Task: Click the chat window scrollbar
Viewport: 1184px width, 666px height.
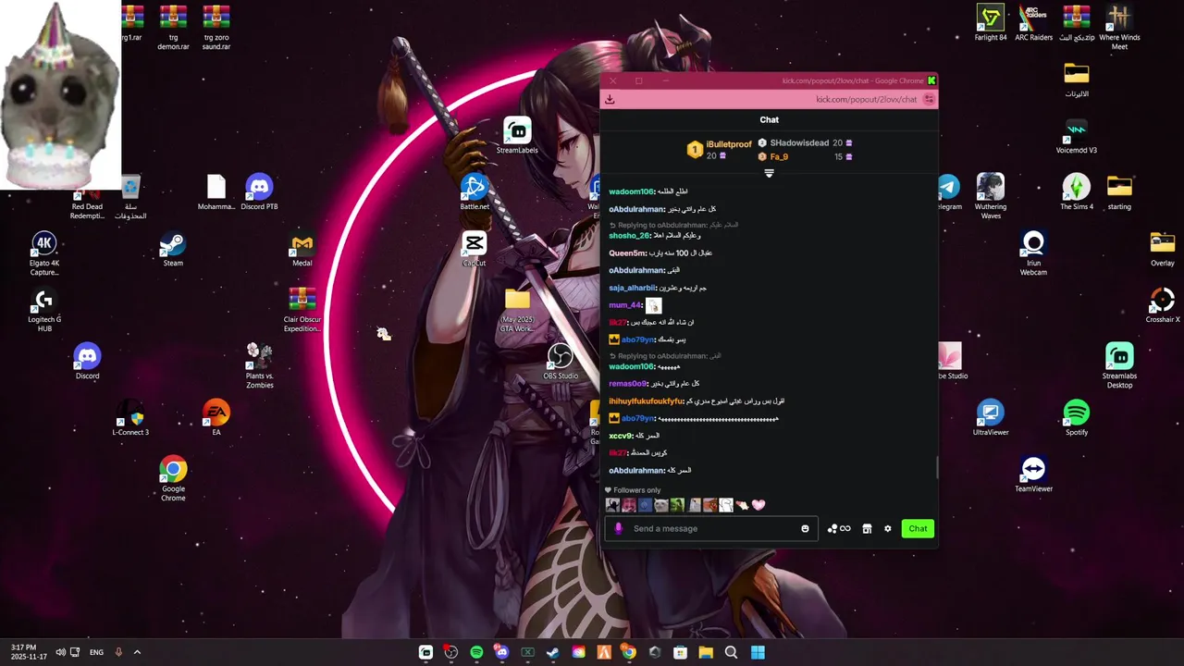Action: click(936, 467)
